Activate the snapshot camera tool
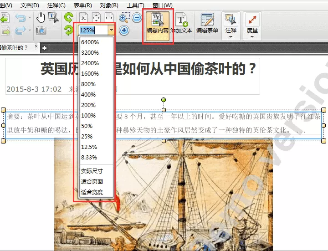This screenshot has height=251, width=328. point(41,31)
